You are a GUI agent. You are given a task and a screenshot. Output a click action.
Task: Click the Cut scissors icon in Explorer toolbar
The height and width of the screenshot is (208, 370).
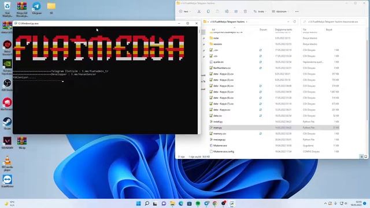(x=199, y=12)
